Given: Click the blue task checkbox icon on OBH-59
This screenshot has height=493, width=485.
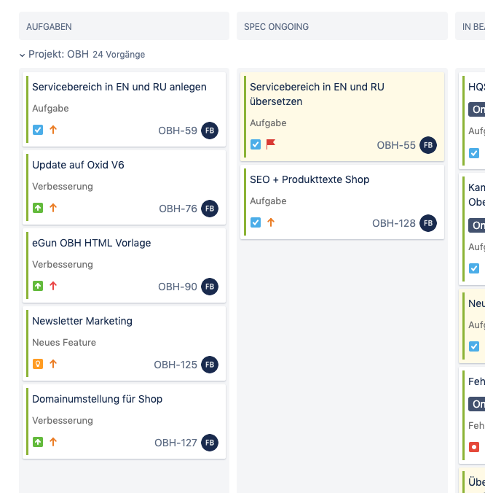Looking at the screenshot, I should [38, 130].
